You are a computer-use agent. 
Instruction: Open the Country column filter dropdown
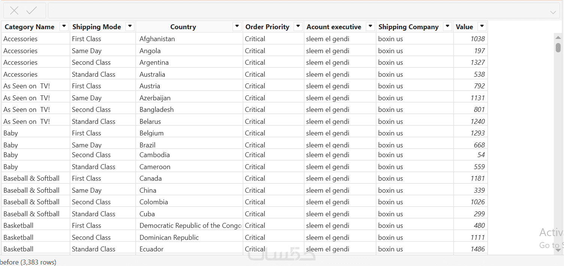[237, 26]
